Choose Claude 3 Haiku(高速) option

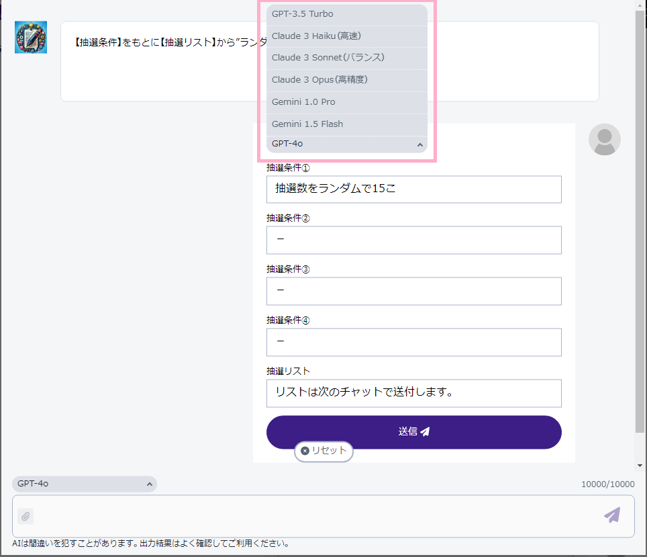pyautogui.click(x=346, y=36)
